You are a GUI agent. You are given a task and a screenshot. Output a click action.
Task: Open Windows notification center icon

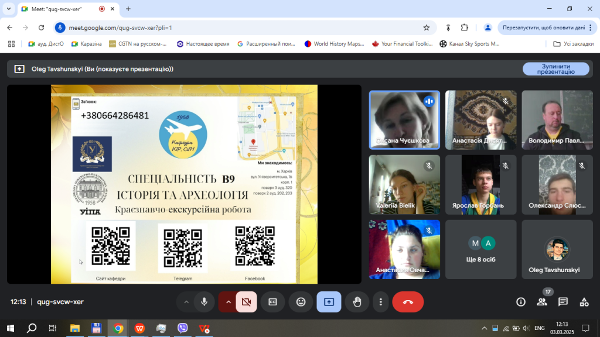point(585,328)
